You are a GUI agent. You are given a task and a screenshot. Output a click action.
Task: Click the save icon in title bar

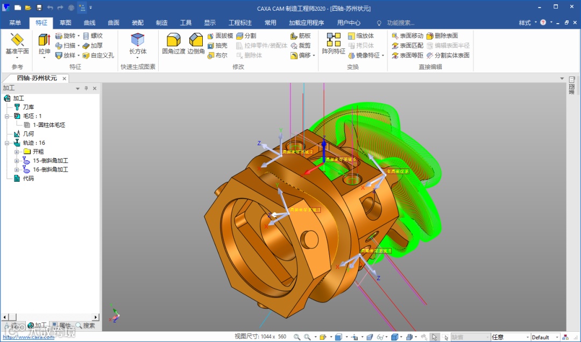point(39,8)
